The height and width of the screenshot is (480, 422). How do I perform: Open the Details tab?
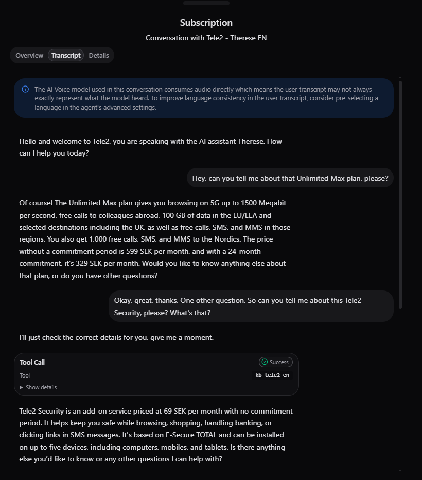click(x=99, y=56)
